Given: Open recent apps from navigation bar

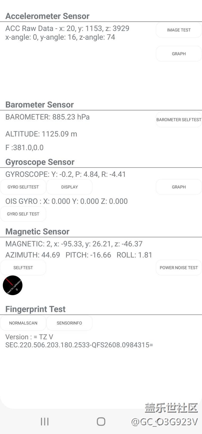Looking at the screenshot, I should 45,421.
